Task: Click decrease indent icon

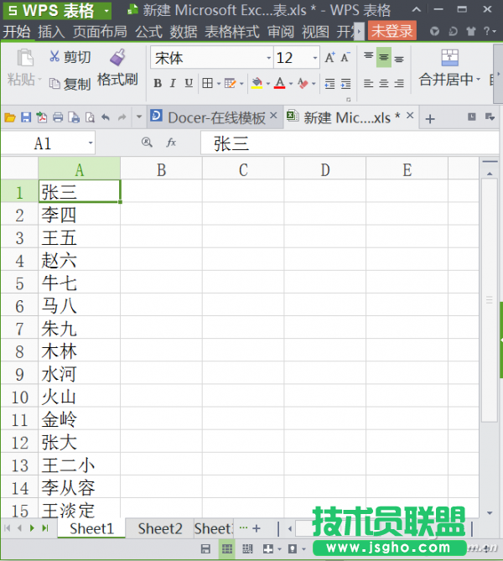Action: click(329, 83)
